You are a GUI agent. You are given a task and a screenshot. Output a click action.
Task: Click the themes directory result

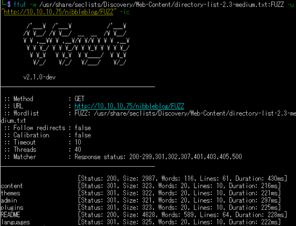coord(11,193)
